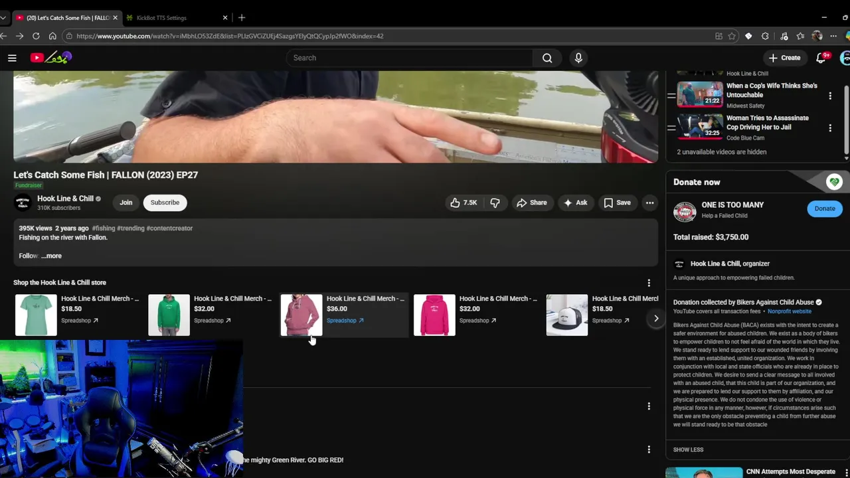The image size is (850, 478).
Task: Share the Let's Catch Some Fish video
Action: [x=532, y=202]
